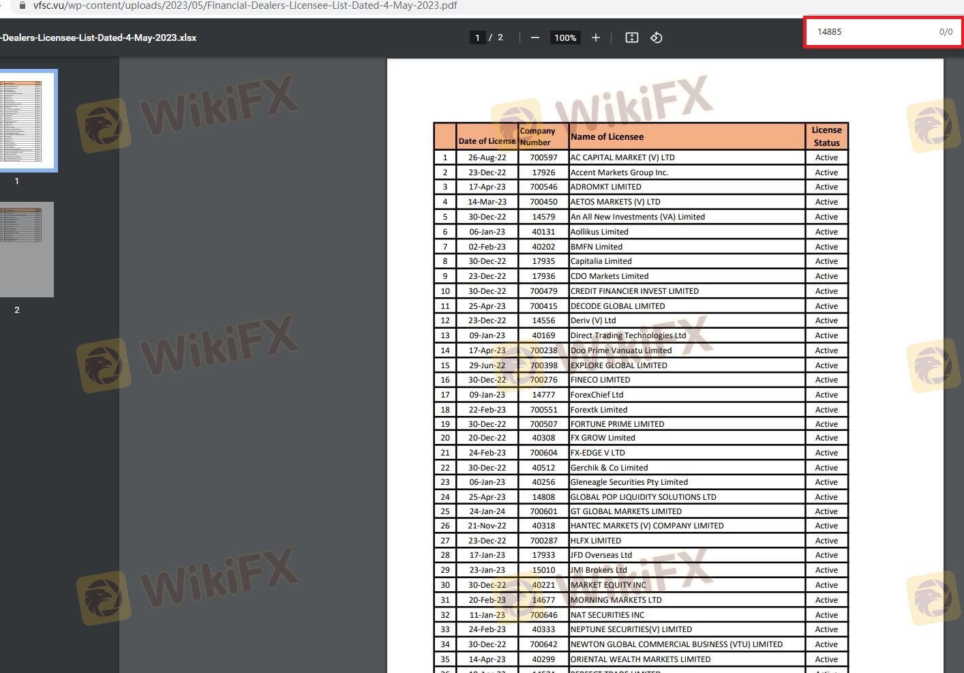Click the HANTEC MARKETS (V) COMPANY LIMITED entry
The image size is (964, 673).
coord(647,526)
